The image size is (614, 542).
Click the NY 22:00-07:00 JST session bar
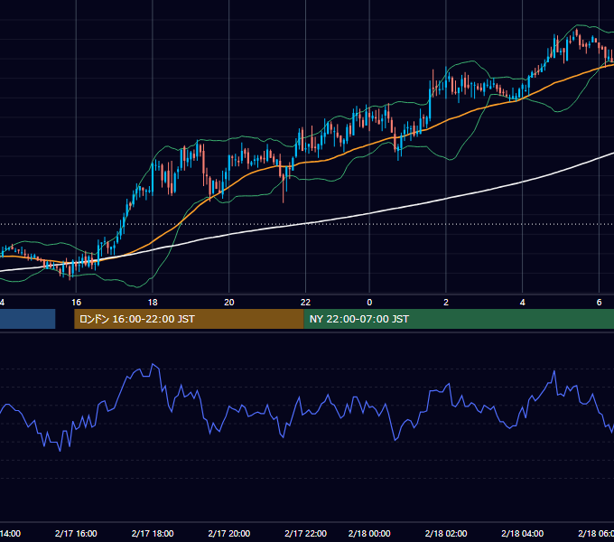click(459, 319)
